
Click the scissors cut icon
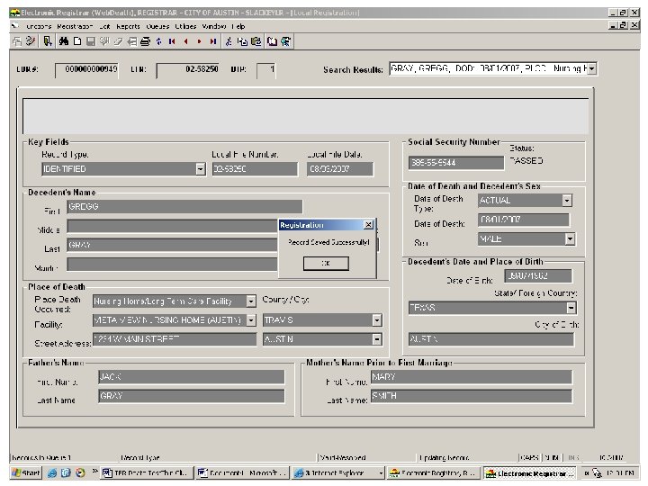point(229,41)
